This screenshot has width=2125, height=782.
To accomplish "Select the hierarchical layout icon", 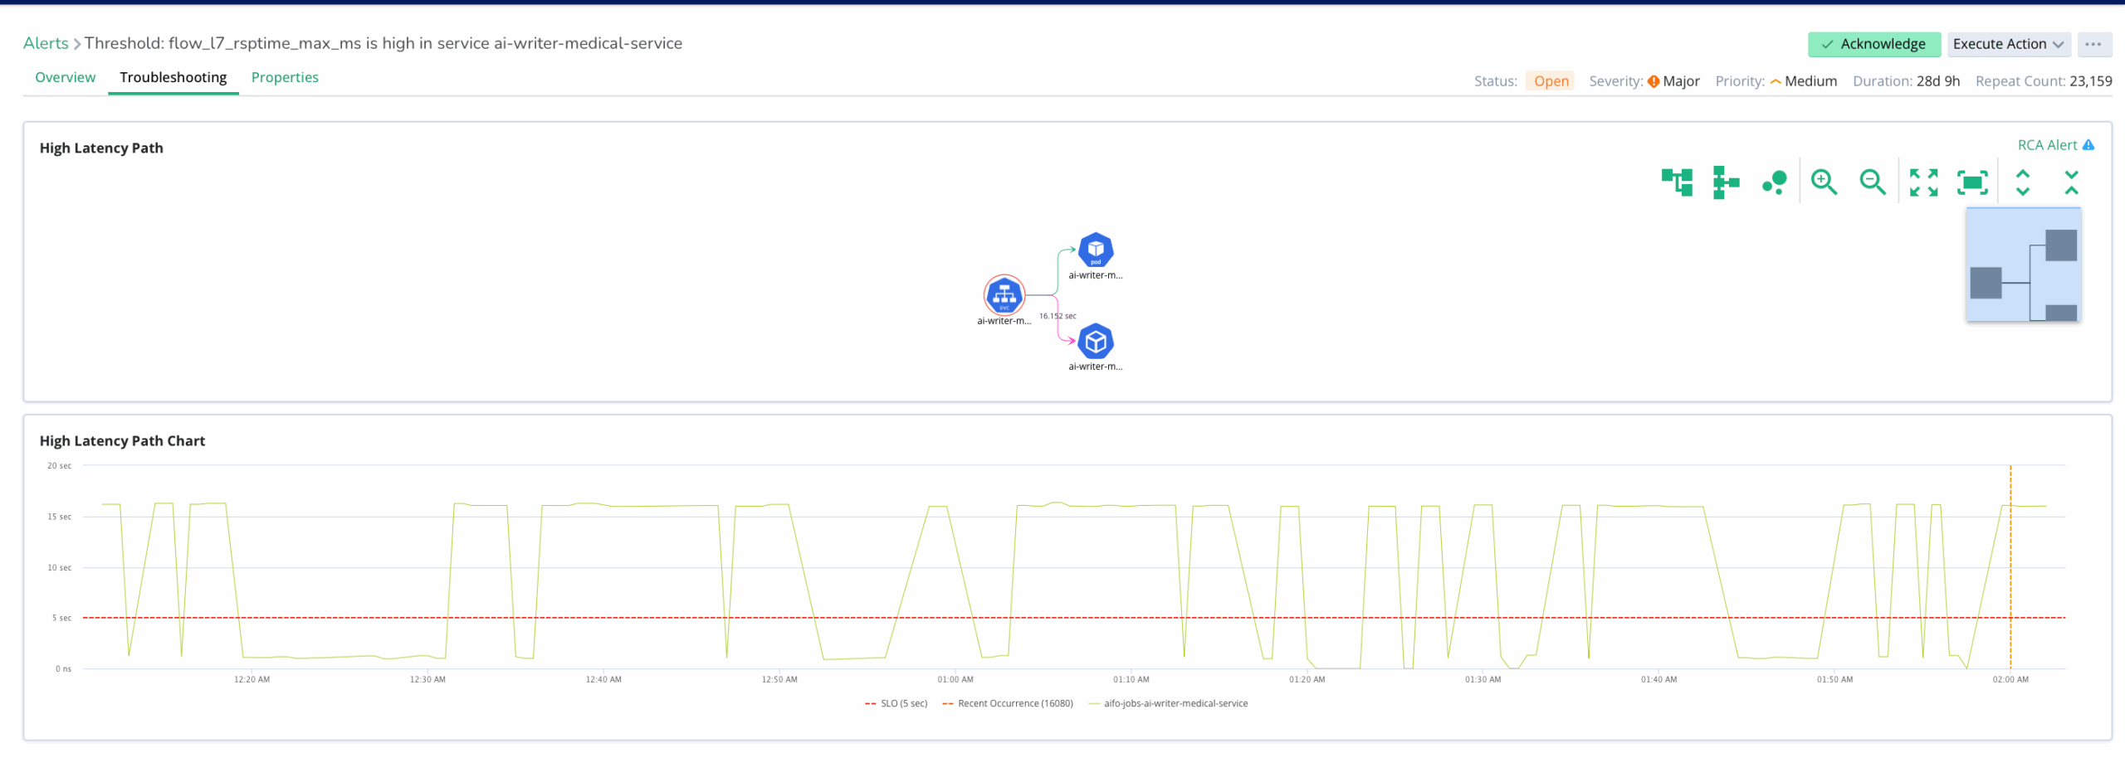I will tap(1678, 181).
